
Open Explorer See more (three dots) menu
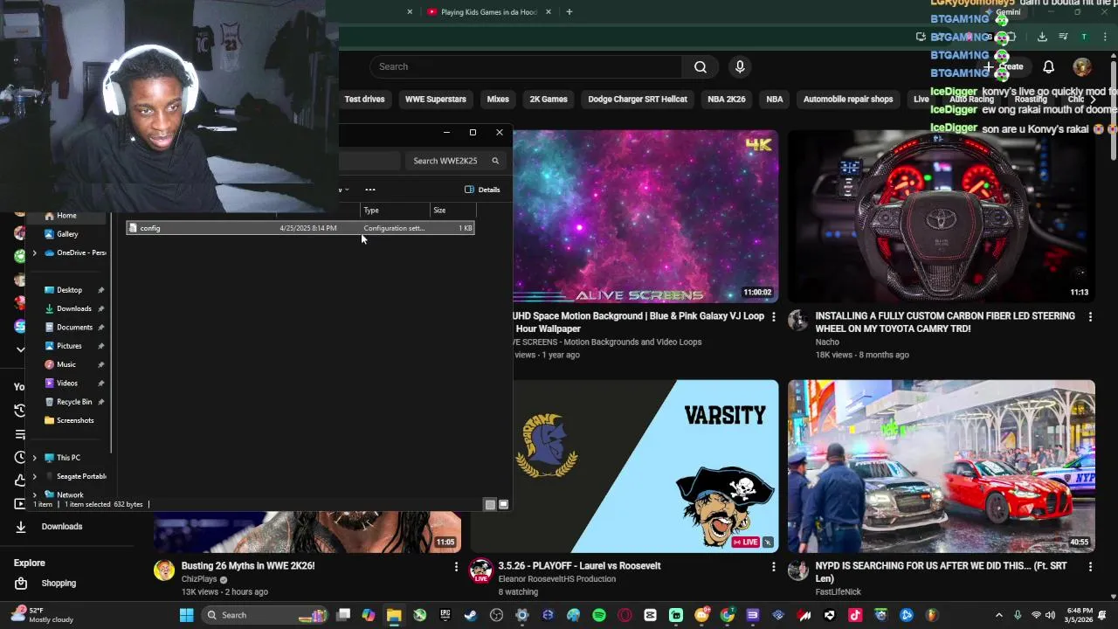click(370, 190)
